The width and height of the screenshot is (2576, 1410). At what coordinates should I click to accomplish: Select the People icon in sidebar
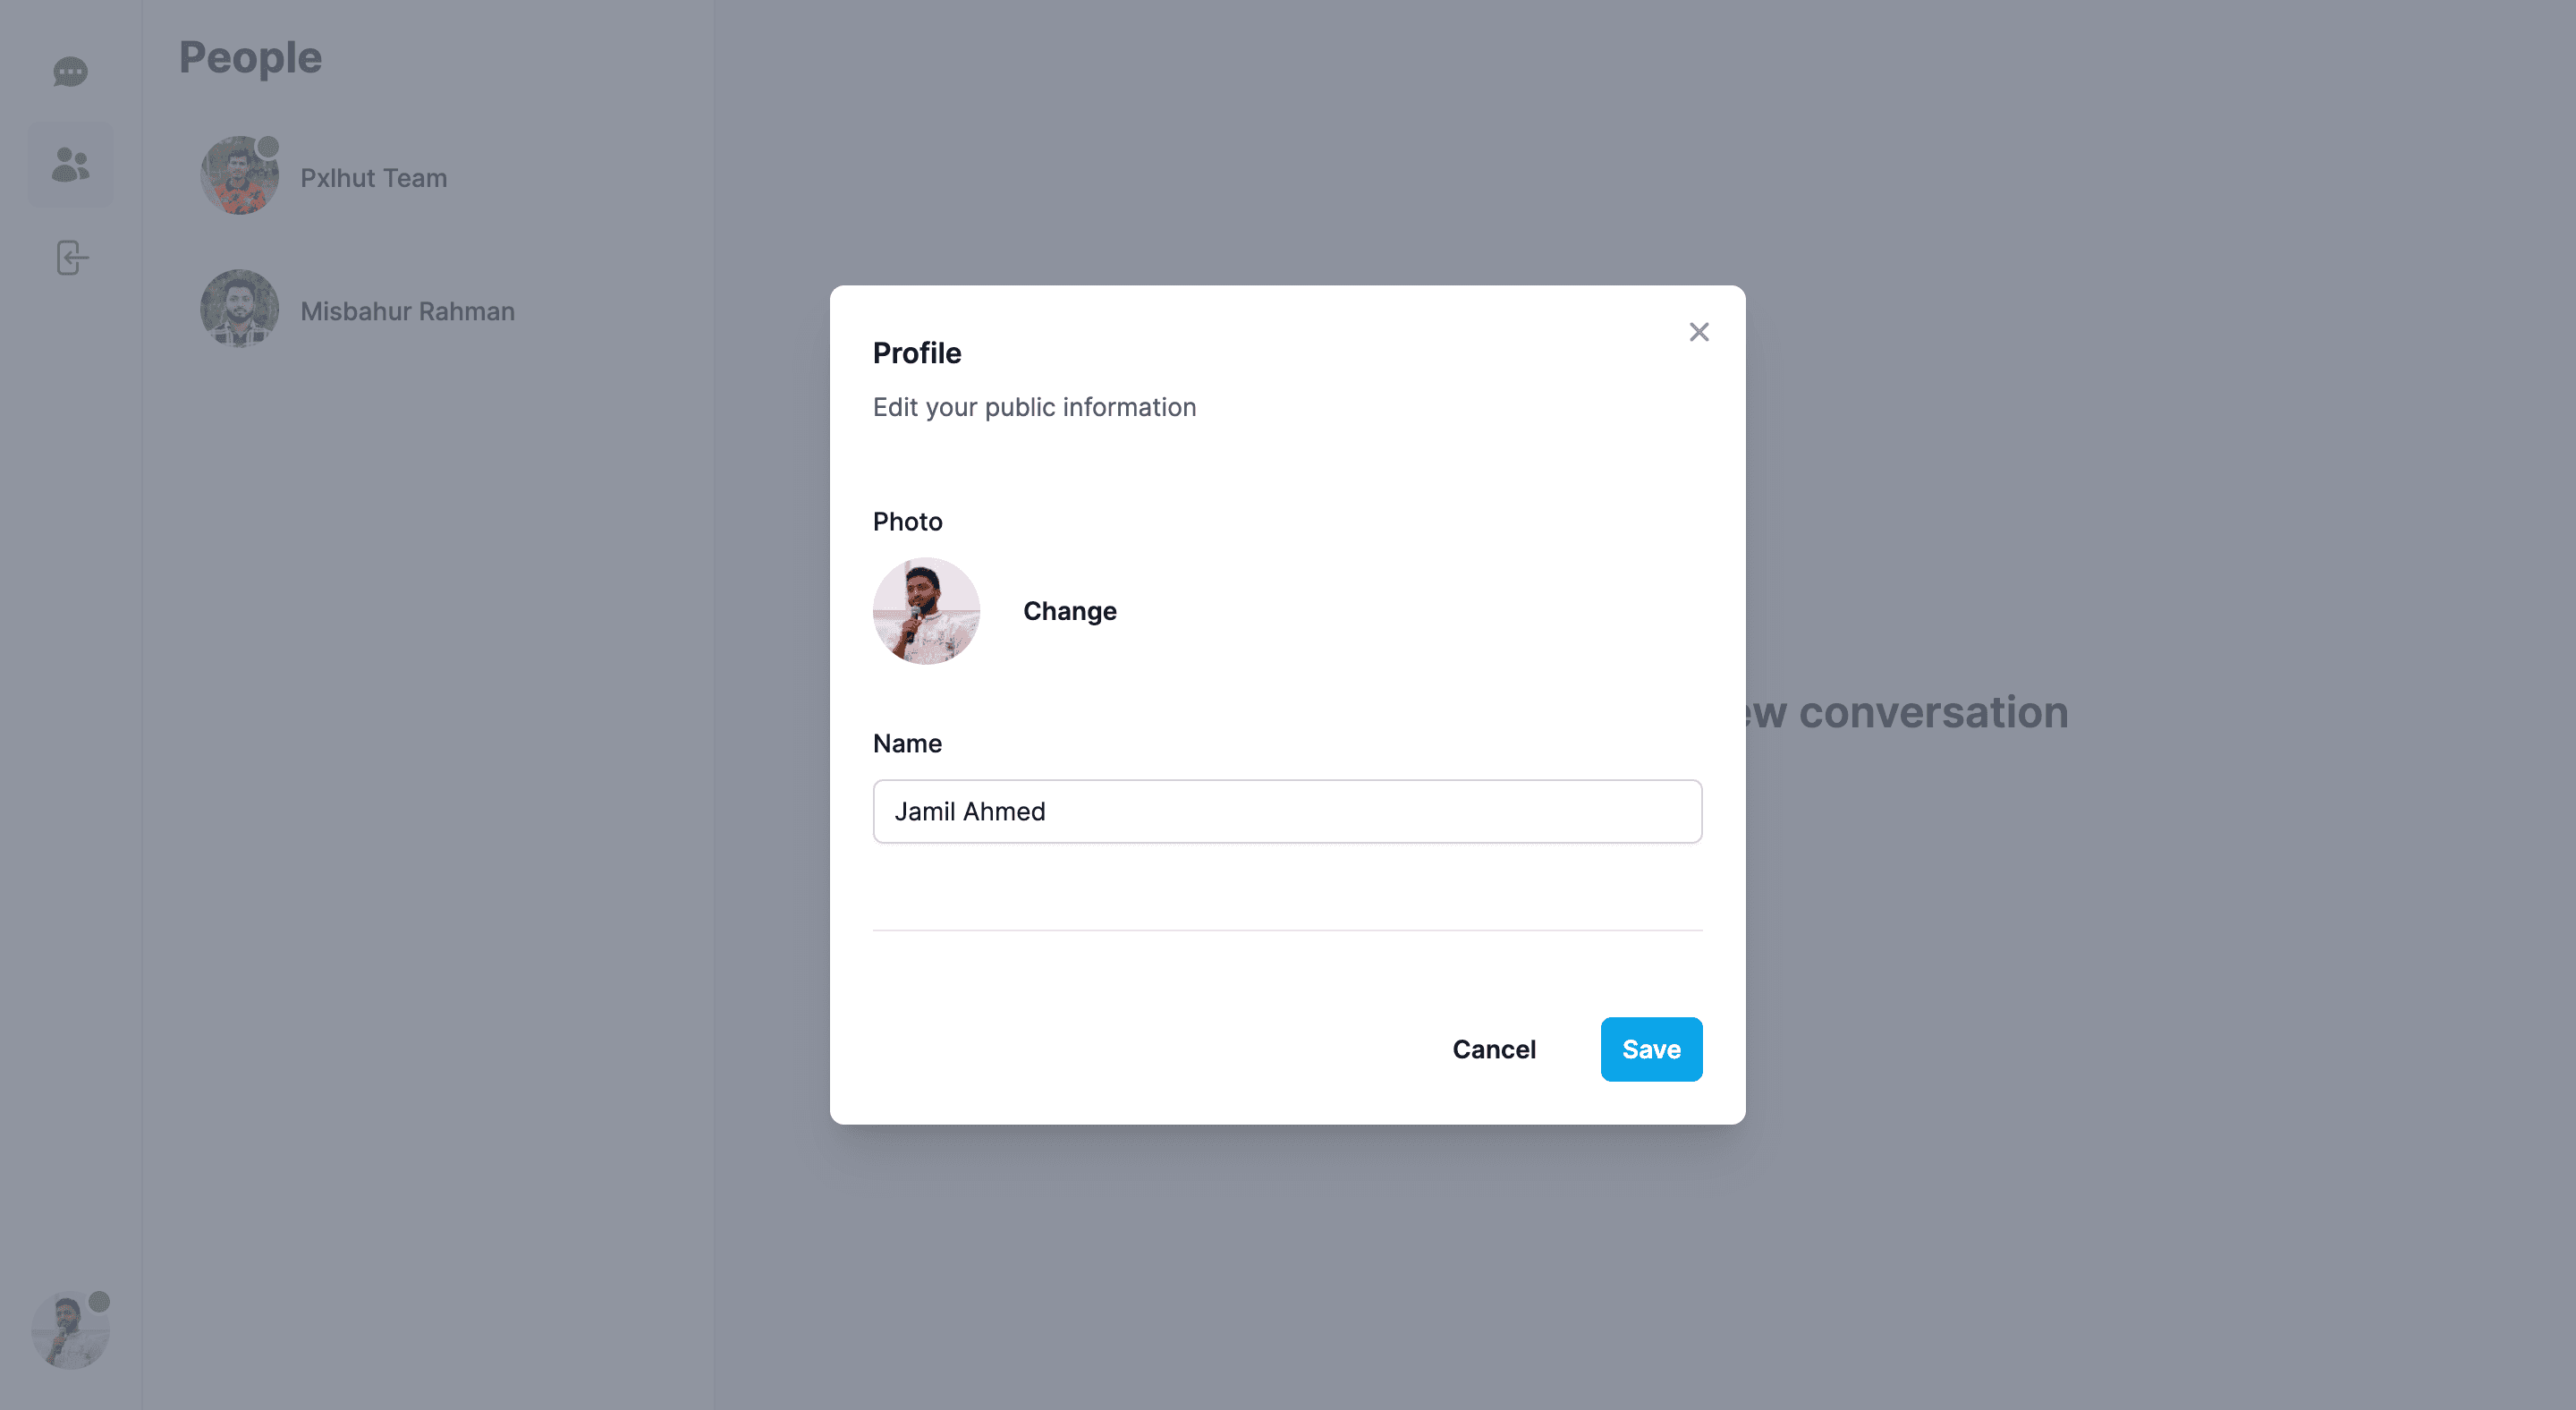(70, 165)
